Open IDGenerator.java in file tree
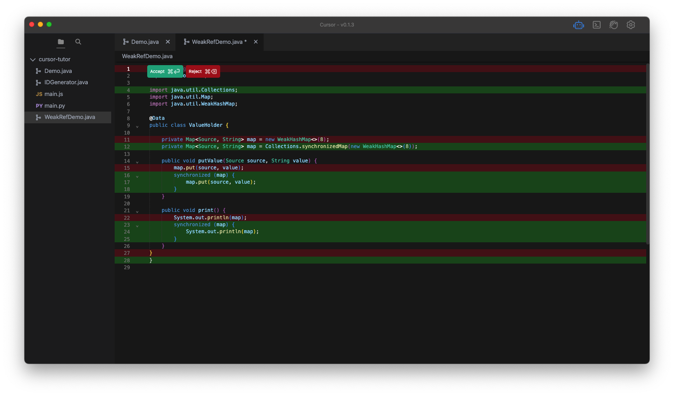This screenshot has width=674, height=396. click(66, 82)
